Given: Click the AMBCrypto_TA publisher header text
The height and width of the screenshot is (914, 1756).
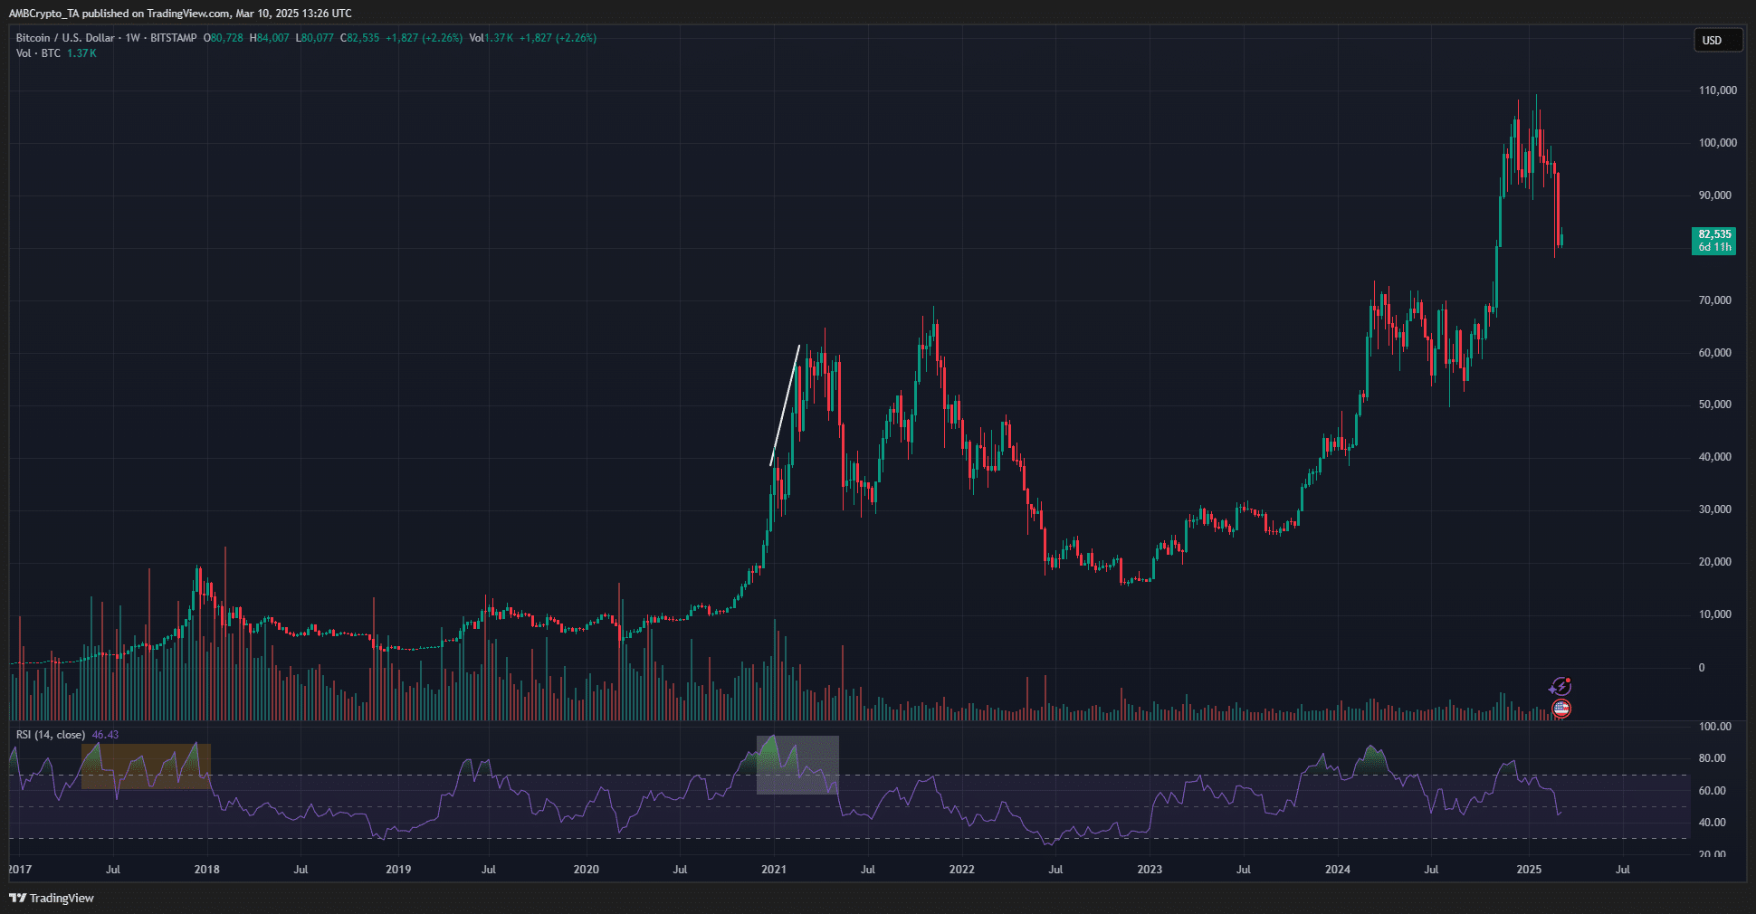Looking at the screenshot, I should 180,14.
